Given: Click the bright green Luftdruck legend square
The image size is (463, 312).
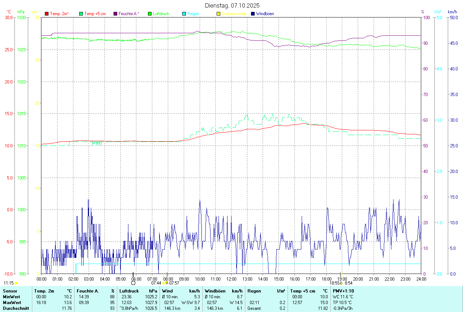Looking at the screenshot, I should pos(150,14).
